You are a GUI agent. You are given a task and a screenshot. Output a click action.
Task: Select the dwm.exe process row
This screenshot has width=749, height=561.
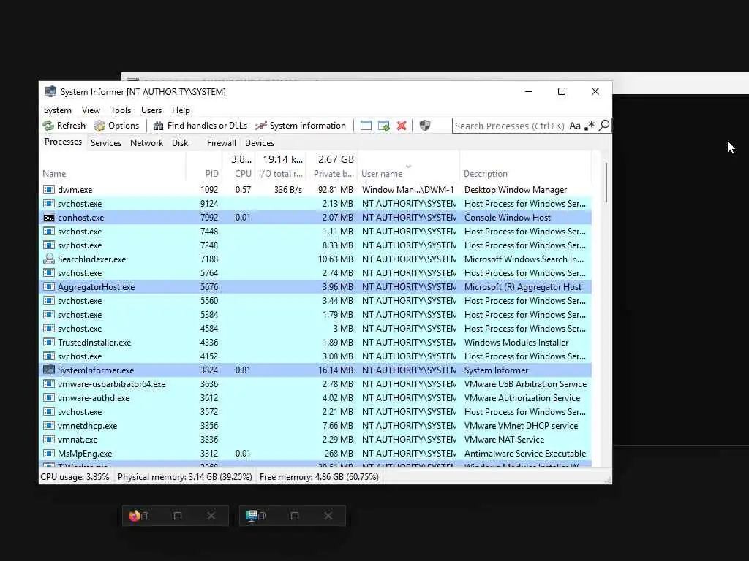tap(315, 190)
